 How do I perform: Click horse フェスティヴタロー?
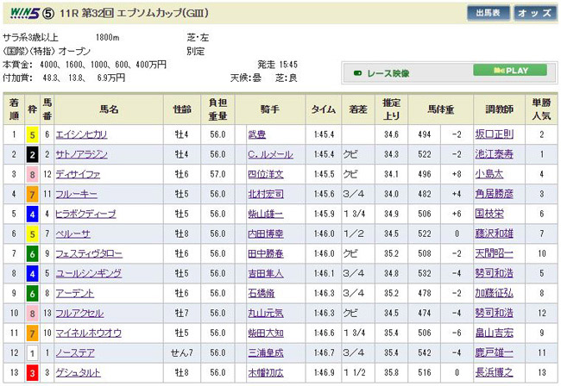pyautogui.click(x=88, y=253)
